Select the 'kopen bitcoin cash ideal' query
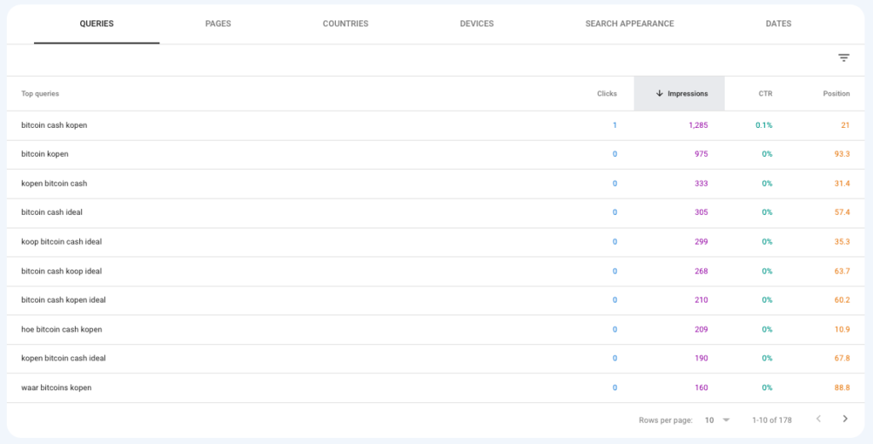 [x=63, y=358]
